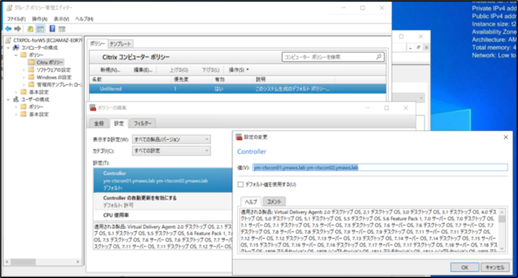This screenshot has height=278, width=518.
Task: Open the 表示する設定 dropdown
Action: coord(171,139)
